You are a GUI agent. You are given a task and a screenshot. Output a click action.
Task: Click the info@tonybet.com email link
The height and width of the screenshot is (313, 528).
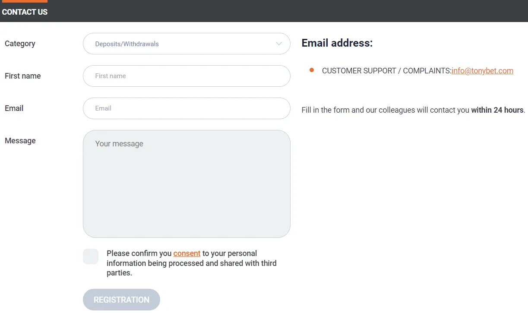(x=482, y=71)
